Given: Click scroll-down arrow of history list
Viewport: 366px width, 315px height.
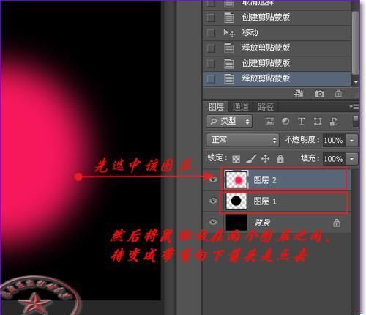Looking at the screenshot, I should click(x=356, y=82).
